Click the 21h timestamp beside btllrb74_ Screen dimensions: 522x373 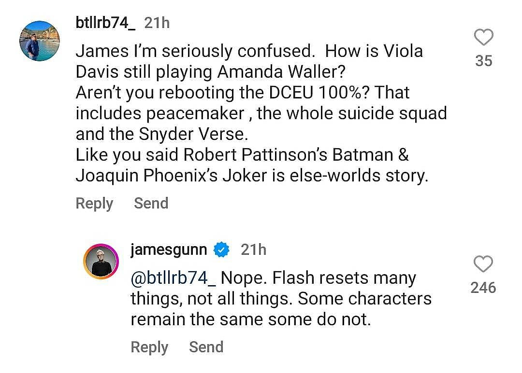(157, 23)
